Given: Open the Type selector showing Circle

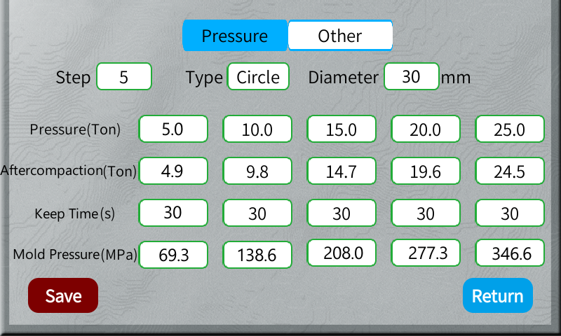Looking at the screenshot, I should pyautogui.click(x=258, y=76).
